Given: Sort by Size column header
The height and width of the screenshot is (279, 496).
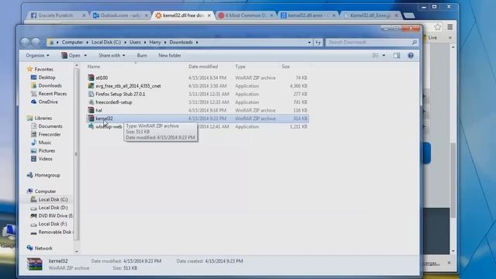Looking at the screenshot, I should click(x=286, y=67).
